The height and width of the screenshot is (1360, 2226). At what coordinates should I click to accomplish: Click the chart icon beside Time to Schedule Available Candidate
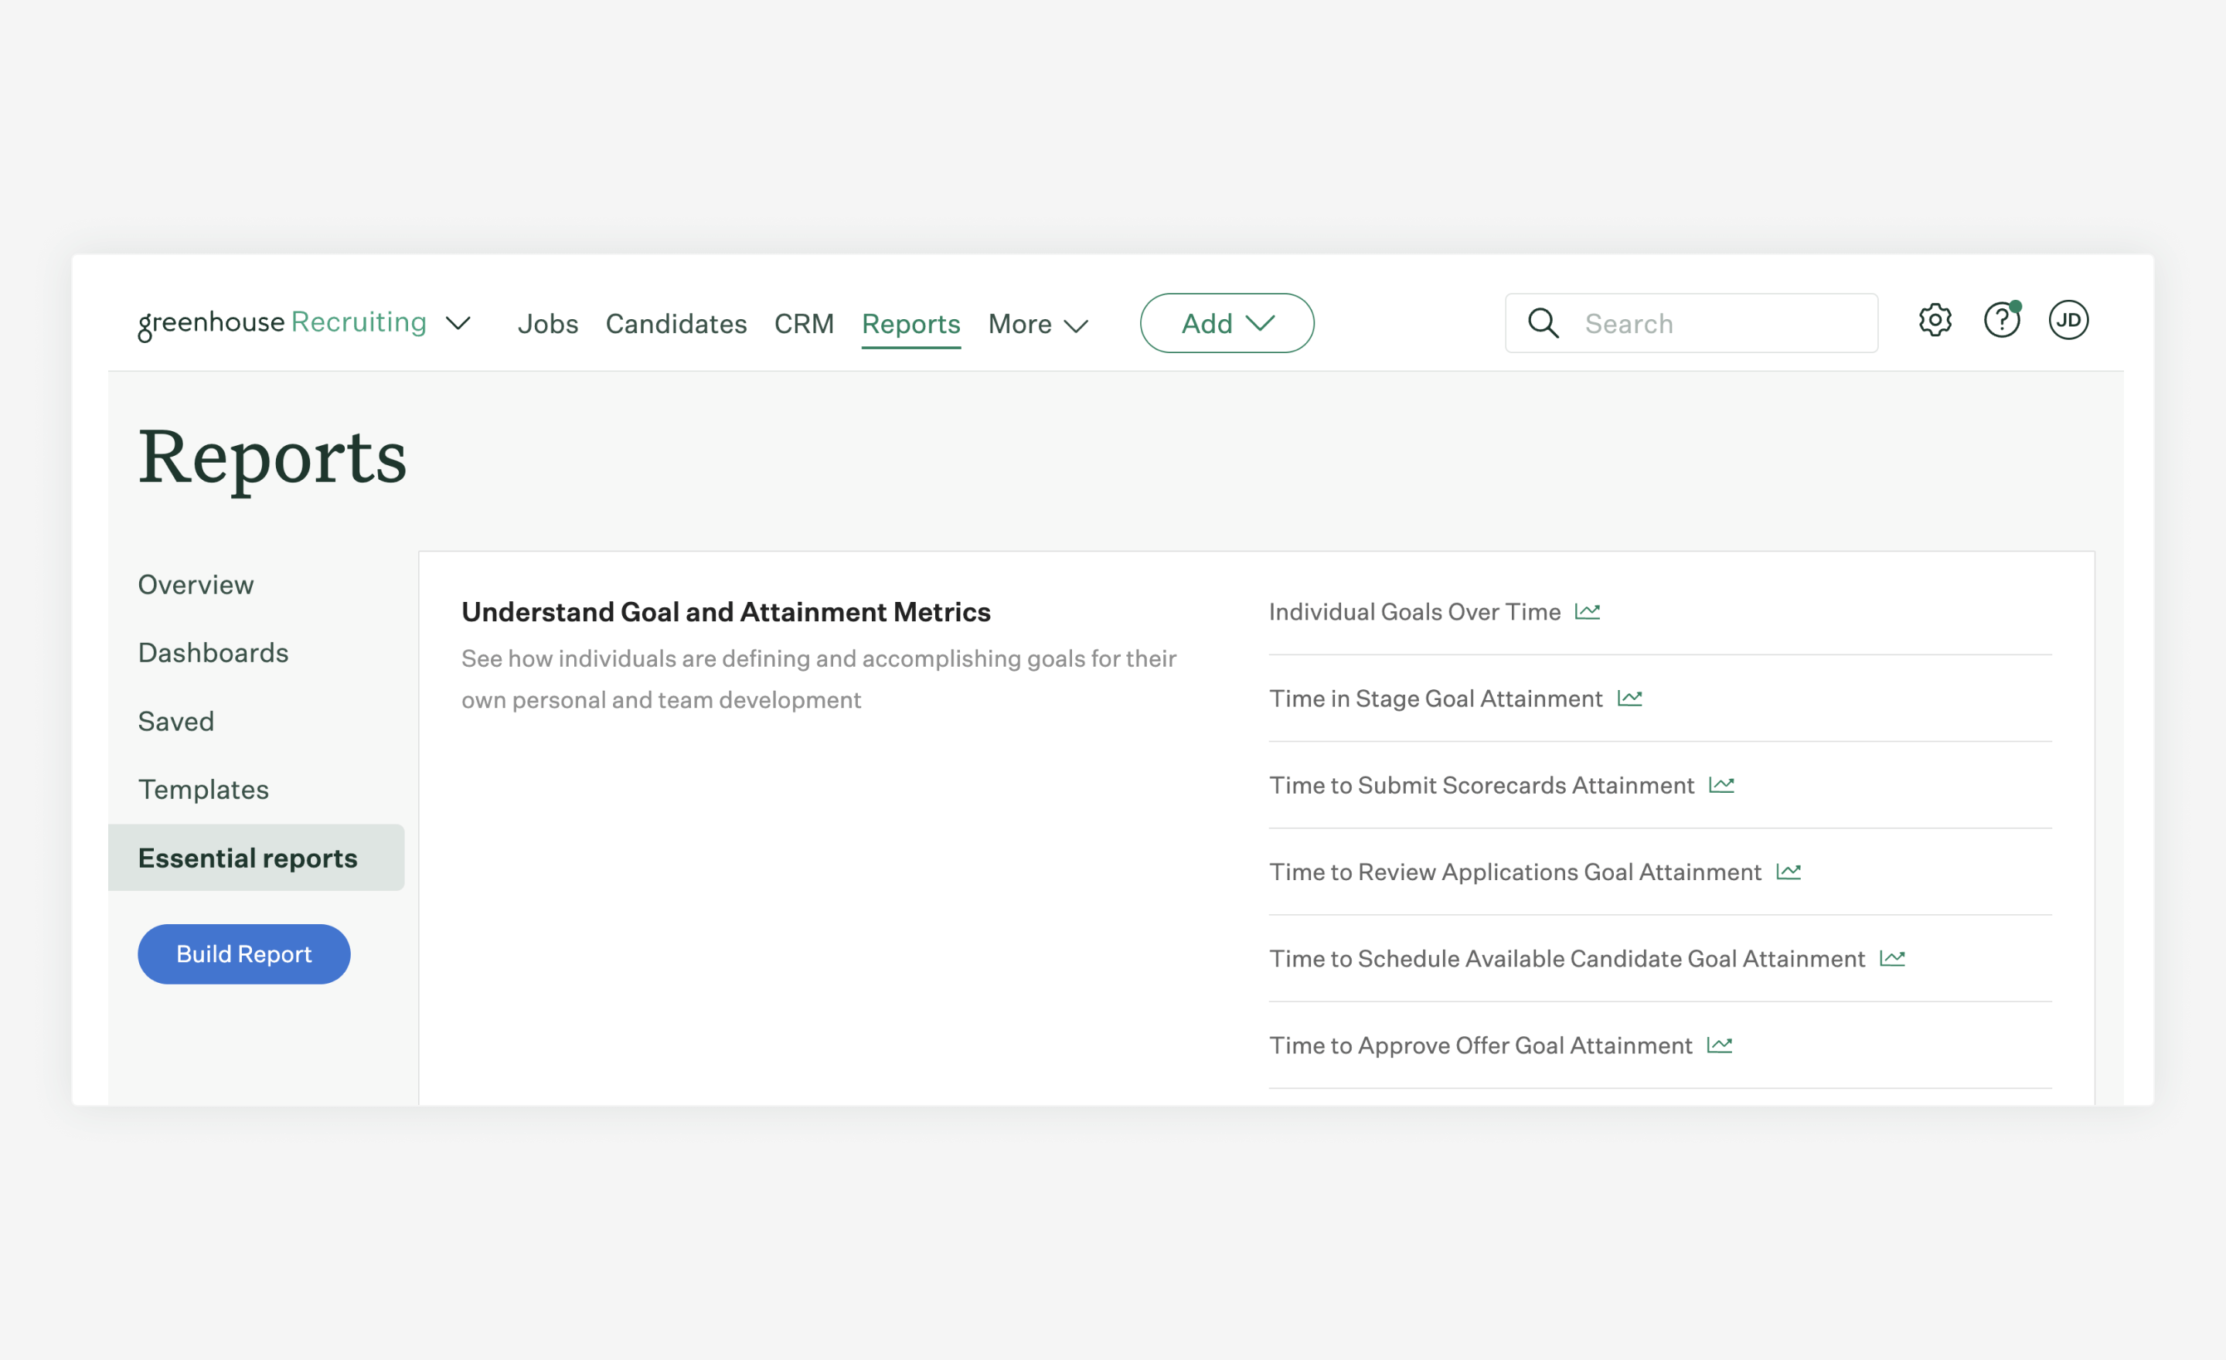coord(1893,957)
